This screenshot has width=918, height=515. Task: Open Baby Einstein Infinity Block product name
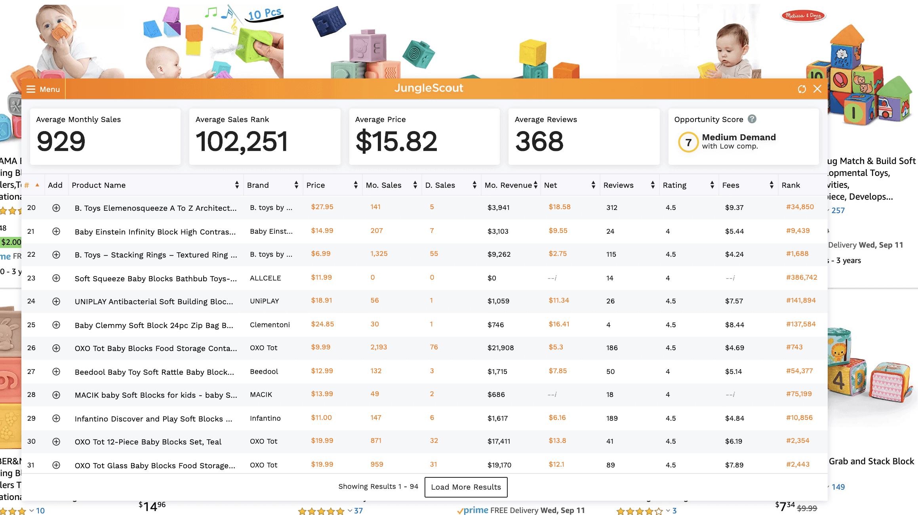pyautogui.click(x=155, y=232)
